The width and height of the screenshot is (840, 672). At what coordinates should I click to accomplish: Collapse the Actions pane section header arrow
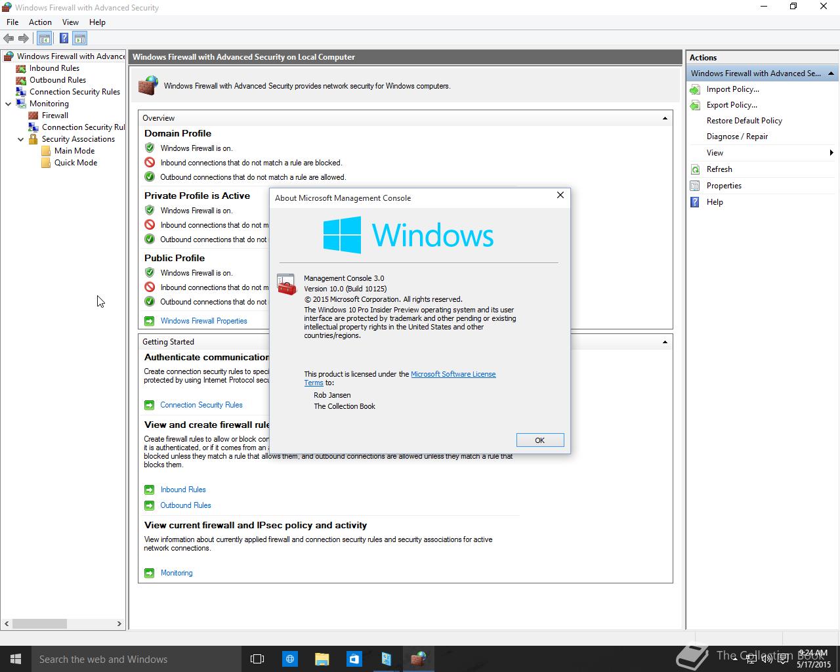coord(831,73)
